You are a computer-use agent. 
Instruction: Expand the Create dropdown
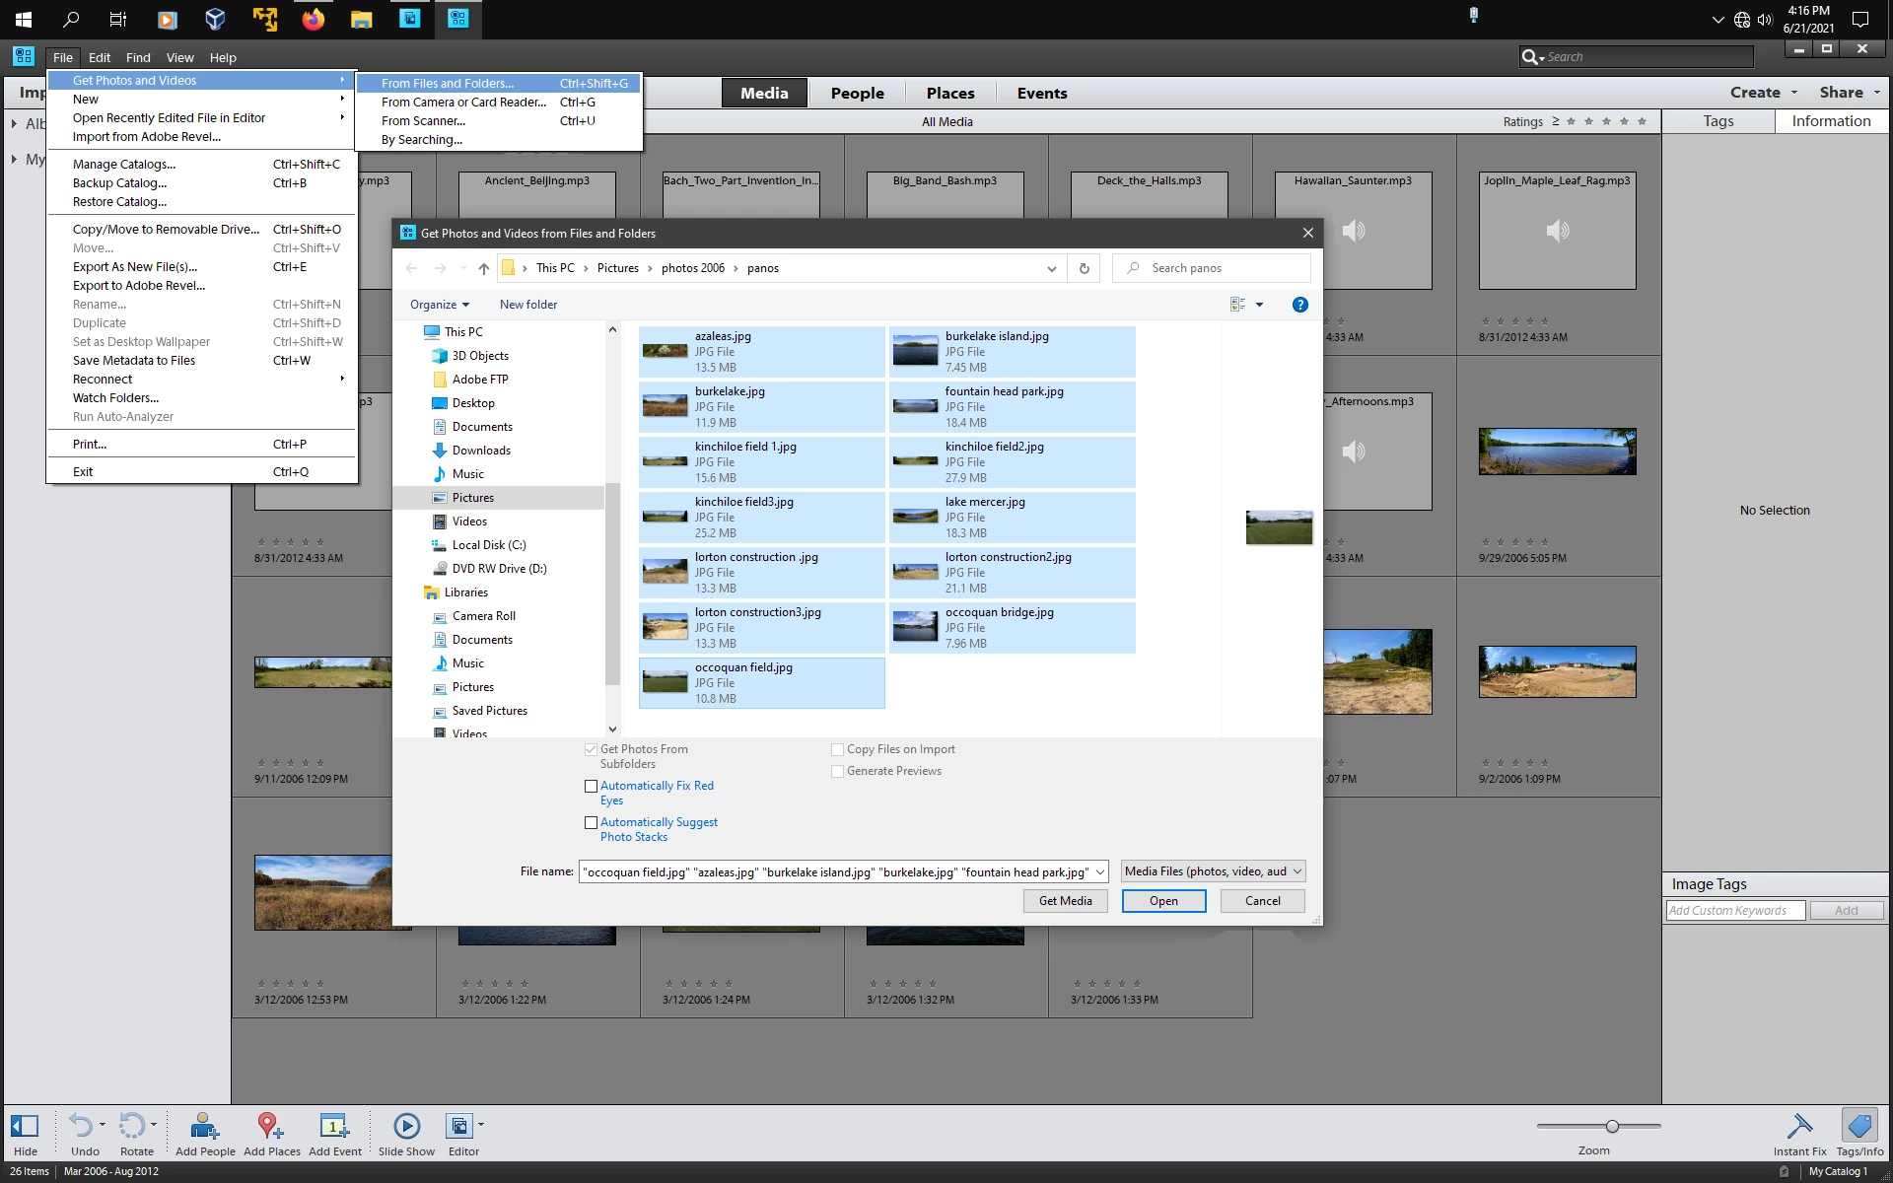[x=1764, y=93]
